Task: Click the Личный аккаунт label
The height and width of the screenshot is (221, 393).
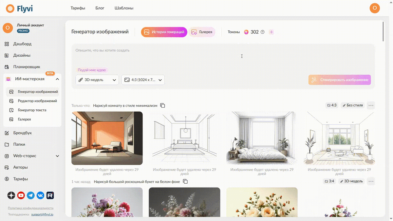Action: 30,25
